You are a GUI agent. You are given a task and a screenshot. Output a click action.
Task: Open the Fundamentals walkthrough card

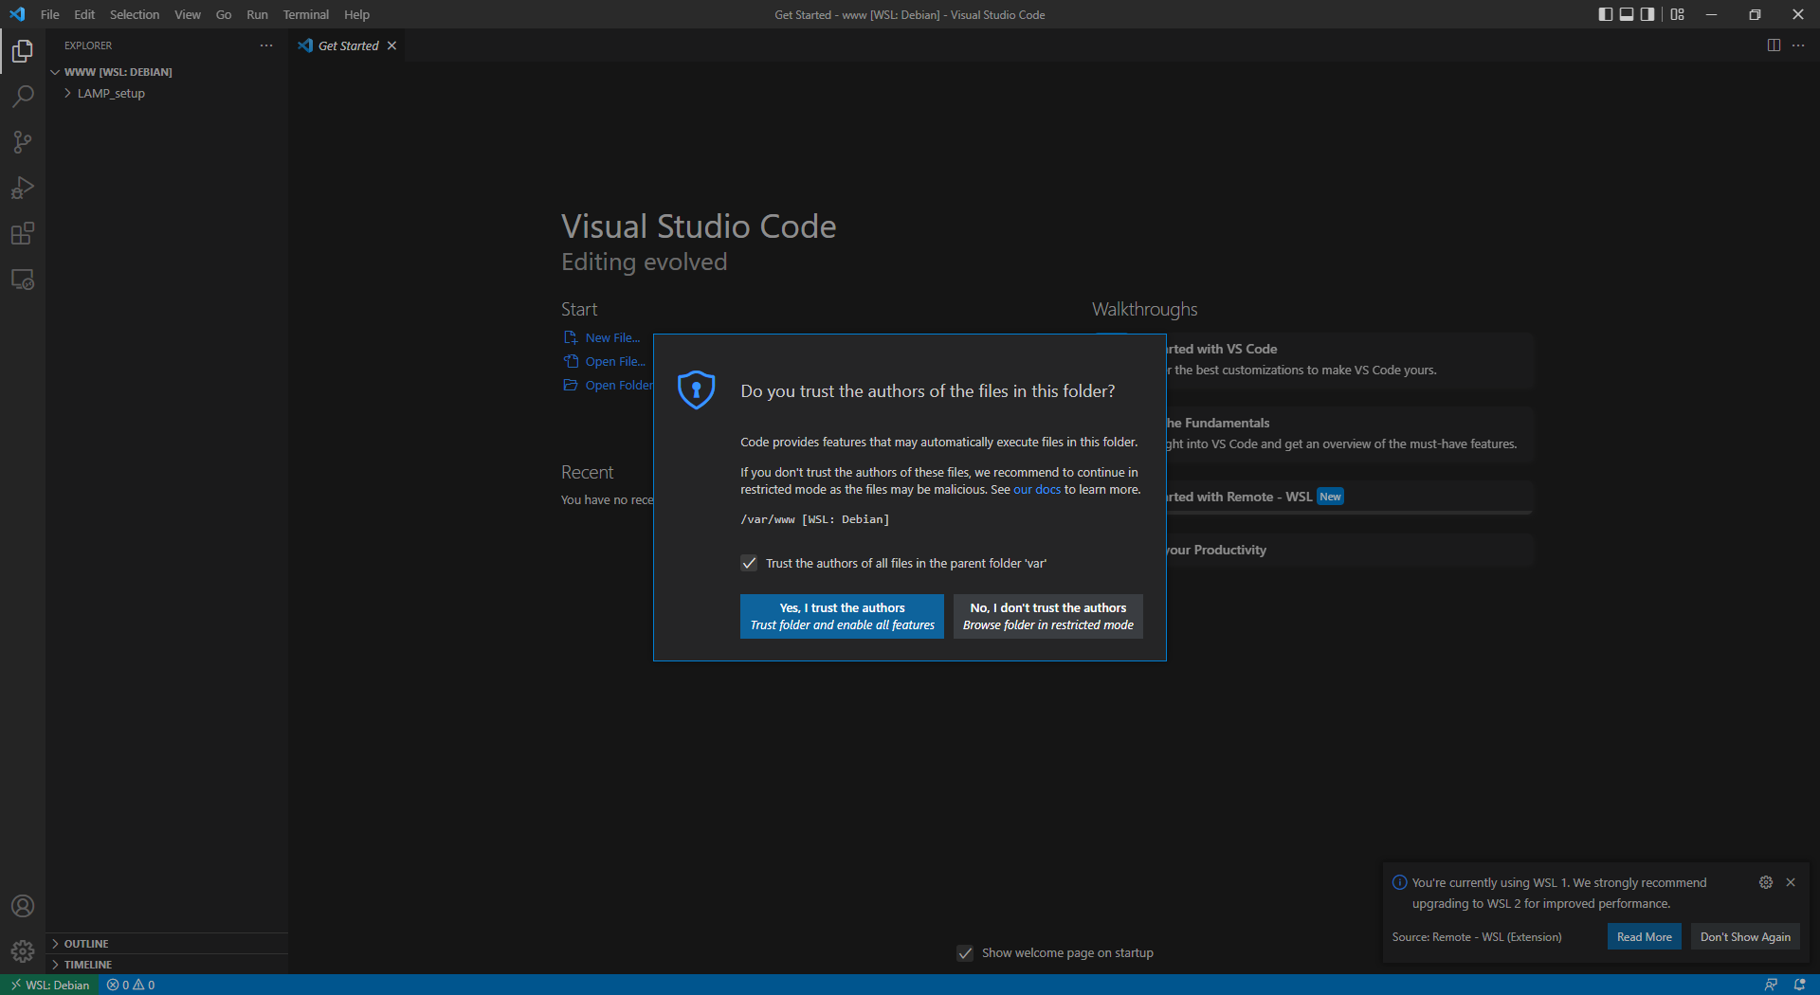[x=1349, y=433]
